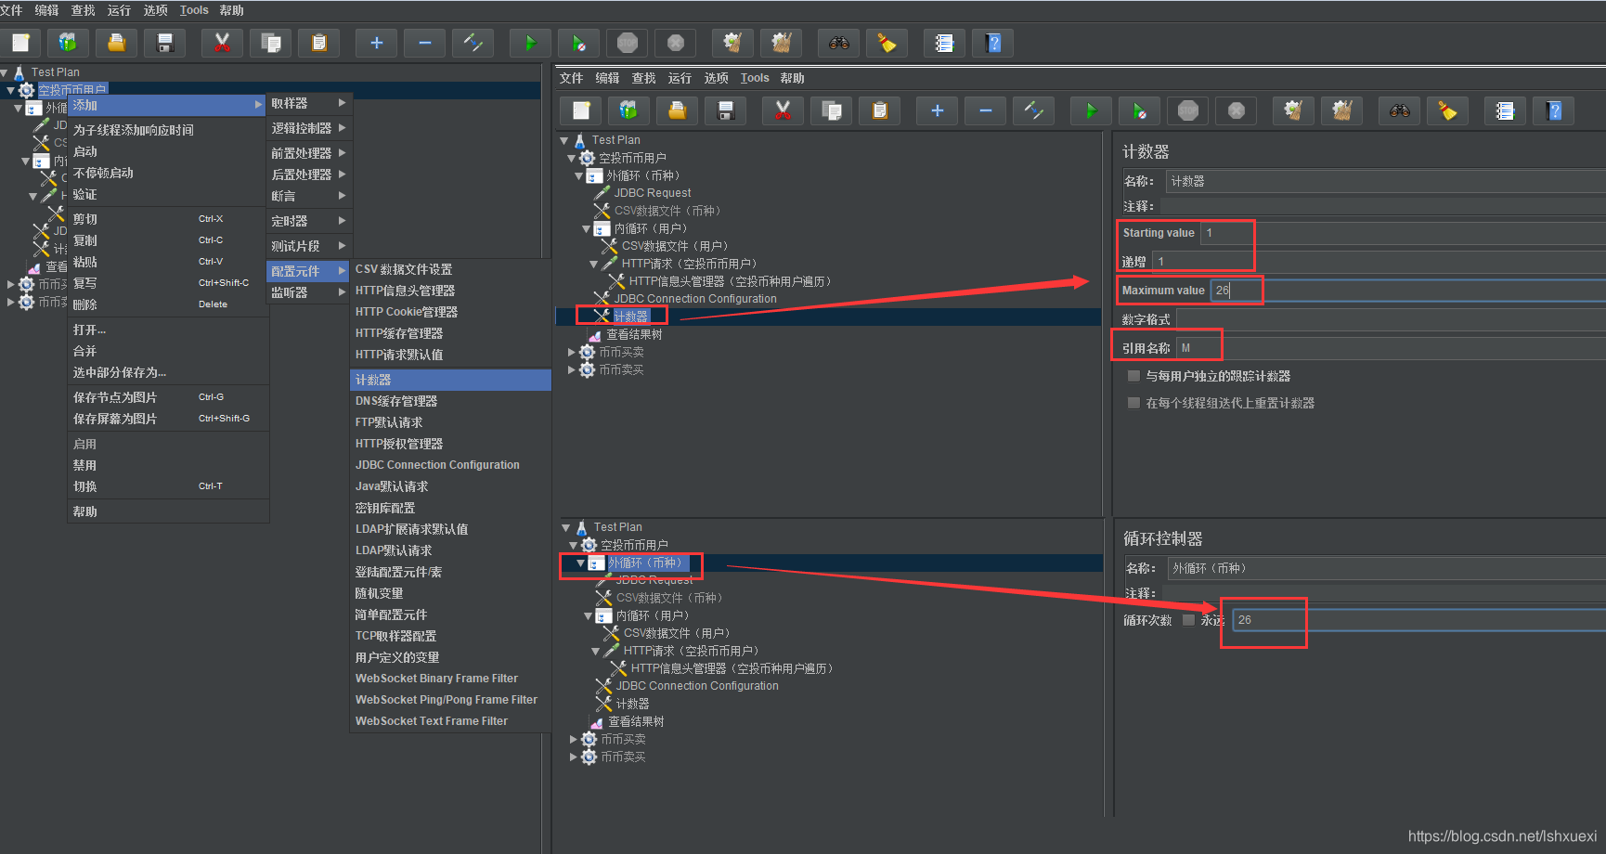Enable 与每用户独立的跟踪计数器 checkbox
The width and height of the screenshot is (1606, 854).
tap(1133, 375)
